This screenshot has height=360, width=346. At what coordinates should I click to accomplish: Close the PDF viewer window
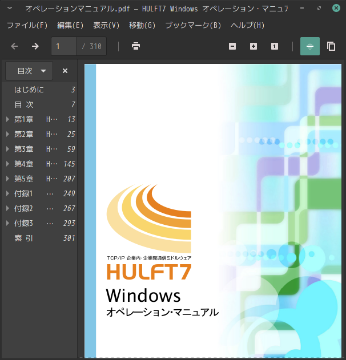click(x=336, y=8)
